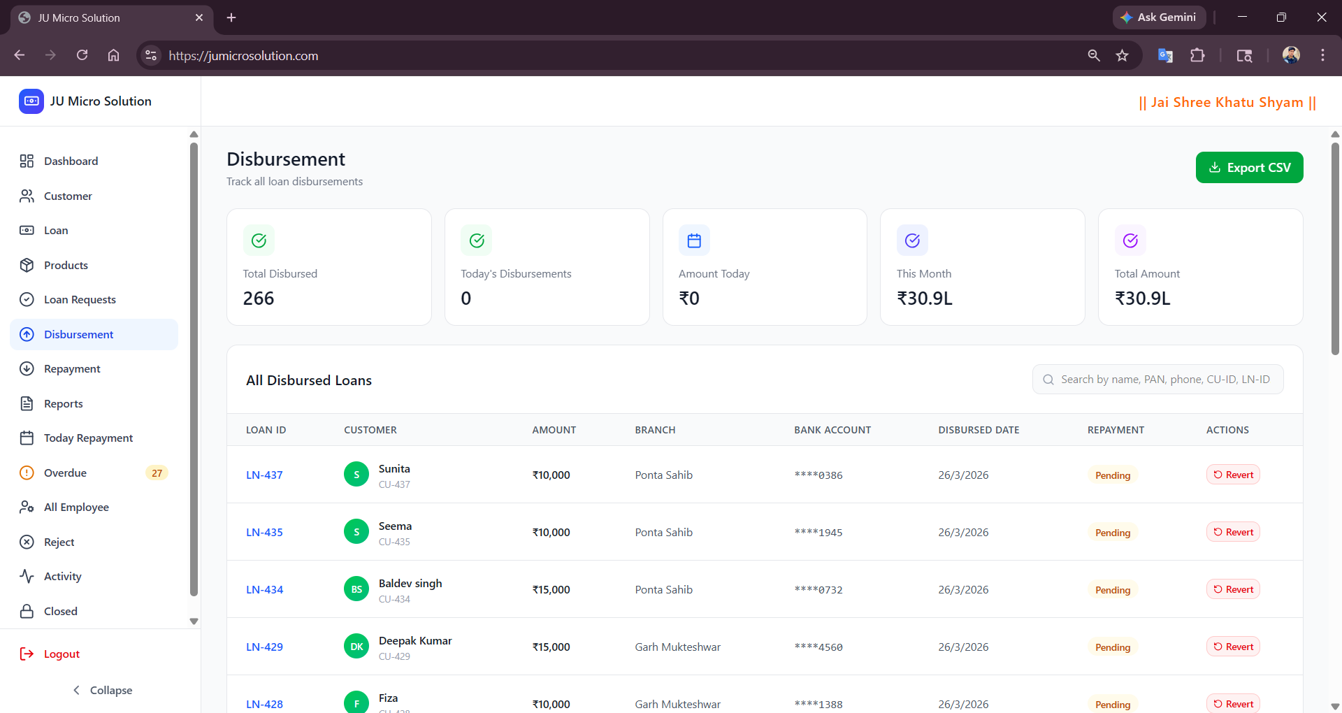Click the Total Amount check icon
This screenshot has height=713, width=1342.
[x=1130, y=240]
